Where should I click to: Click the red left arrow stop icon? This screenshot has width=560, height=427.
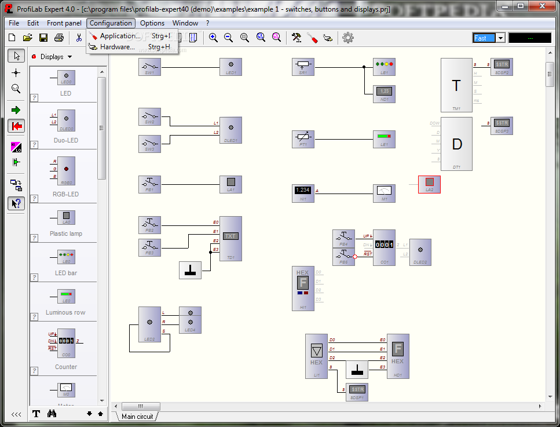[16, 126]
